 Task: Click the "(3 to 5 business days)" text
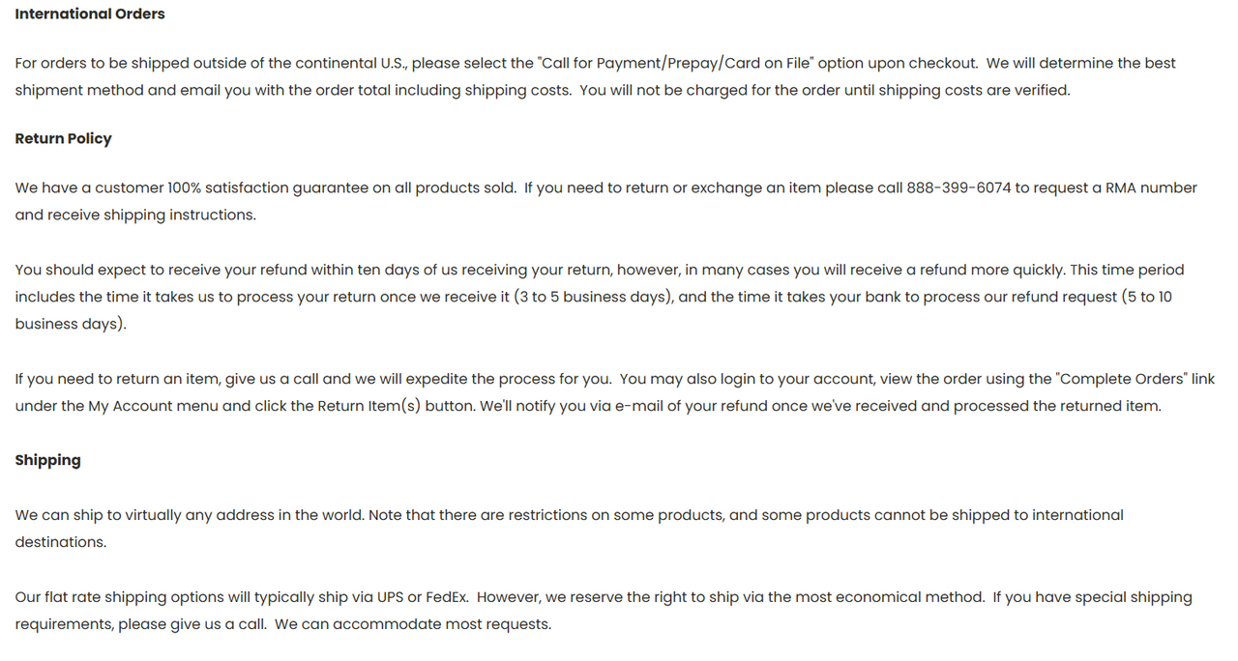[594, 297]
